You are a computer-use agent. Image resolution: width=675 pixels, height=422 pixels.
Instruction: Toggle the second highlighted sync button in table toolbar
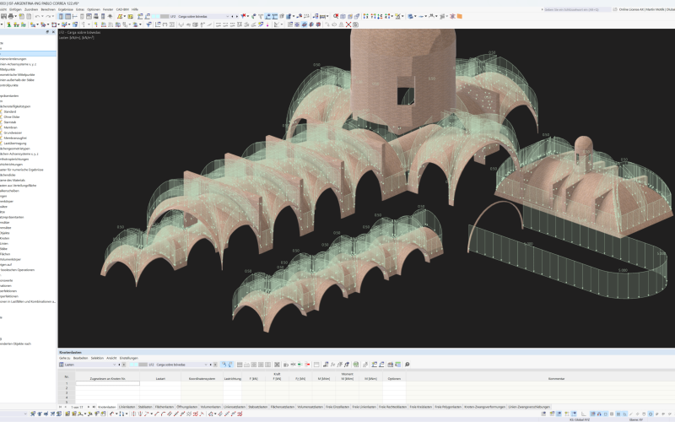(230, 365)
